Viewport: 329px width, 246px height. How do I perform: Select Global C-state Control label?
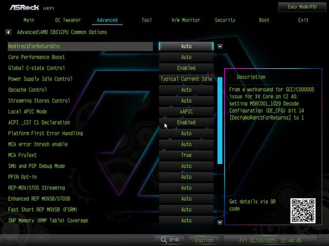36,68
